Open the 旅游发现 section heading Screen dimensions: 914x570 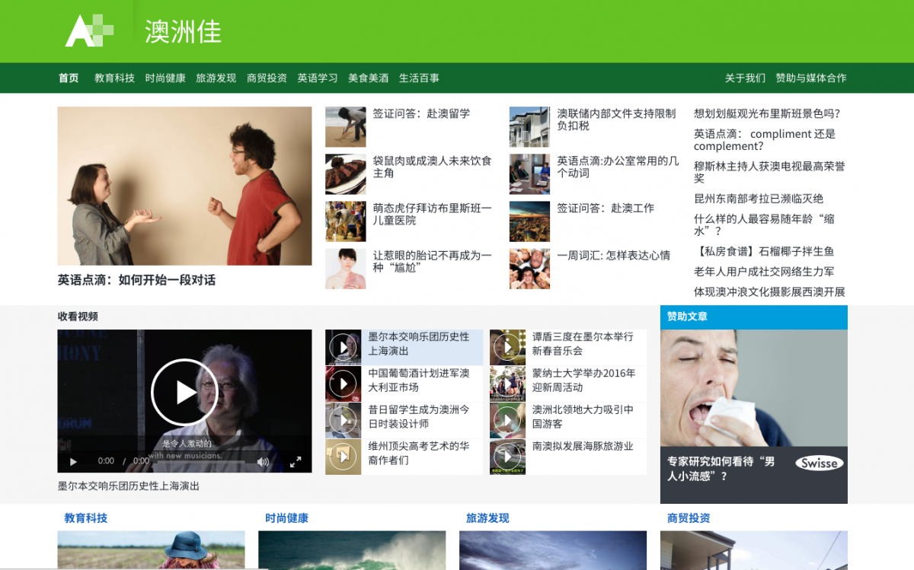487,518
